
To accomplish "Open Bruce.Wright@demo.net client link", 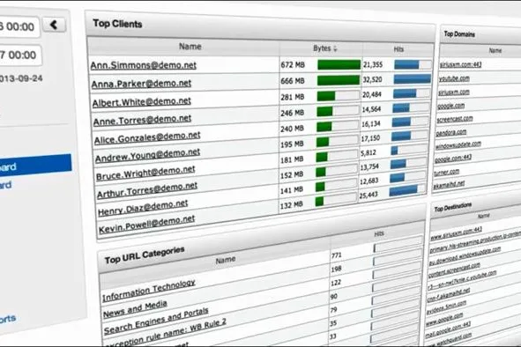I will (145, 173).
